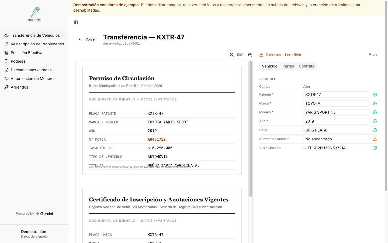Go back with the Volver button
This screenshot has height=243, width=388.
[x=87, y=39]
